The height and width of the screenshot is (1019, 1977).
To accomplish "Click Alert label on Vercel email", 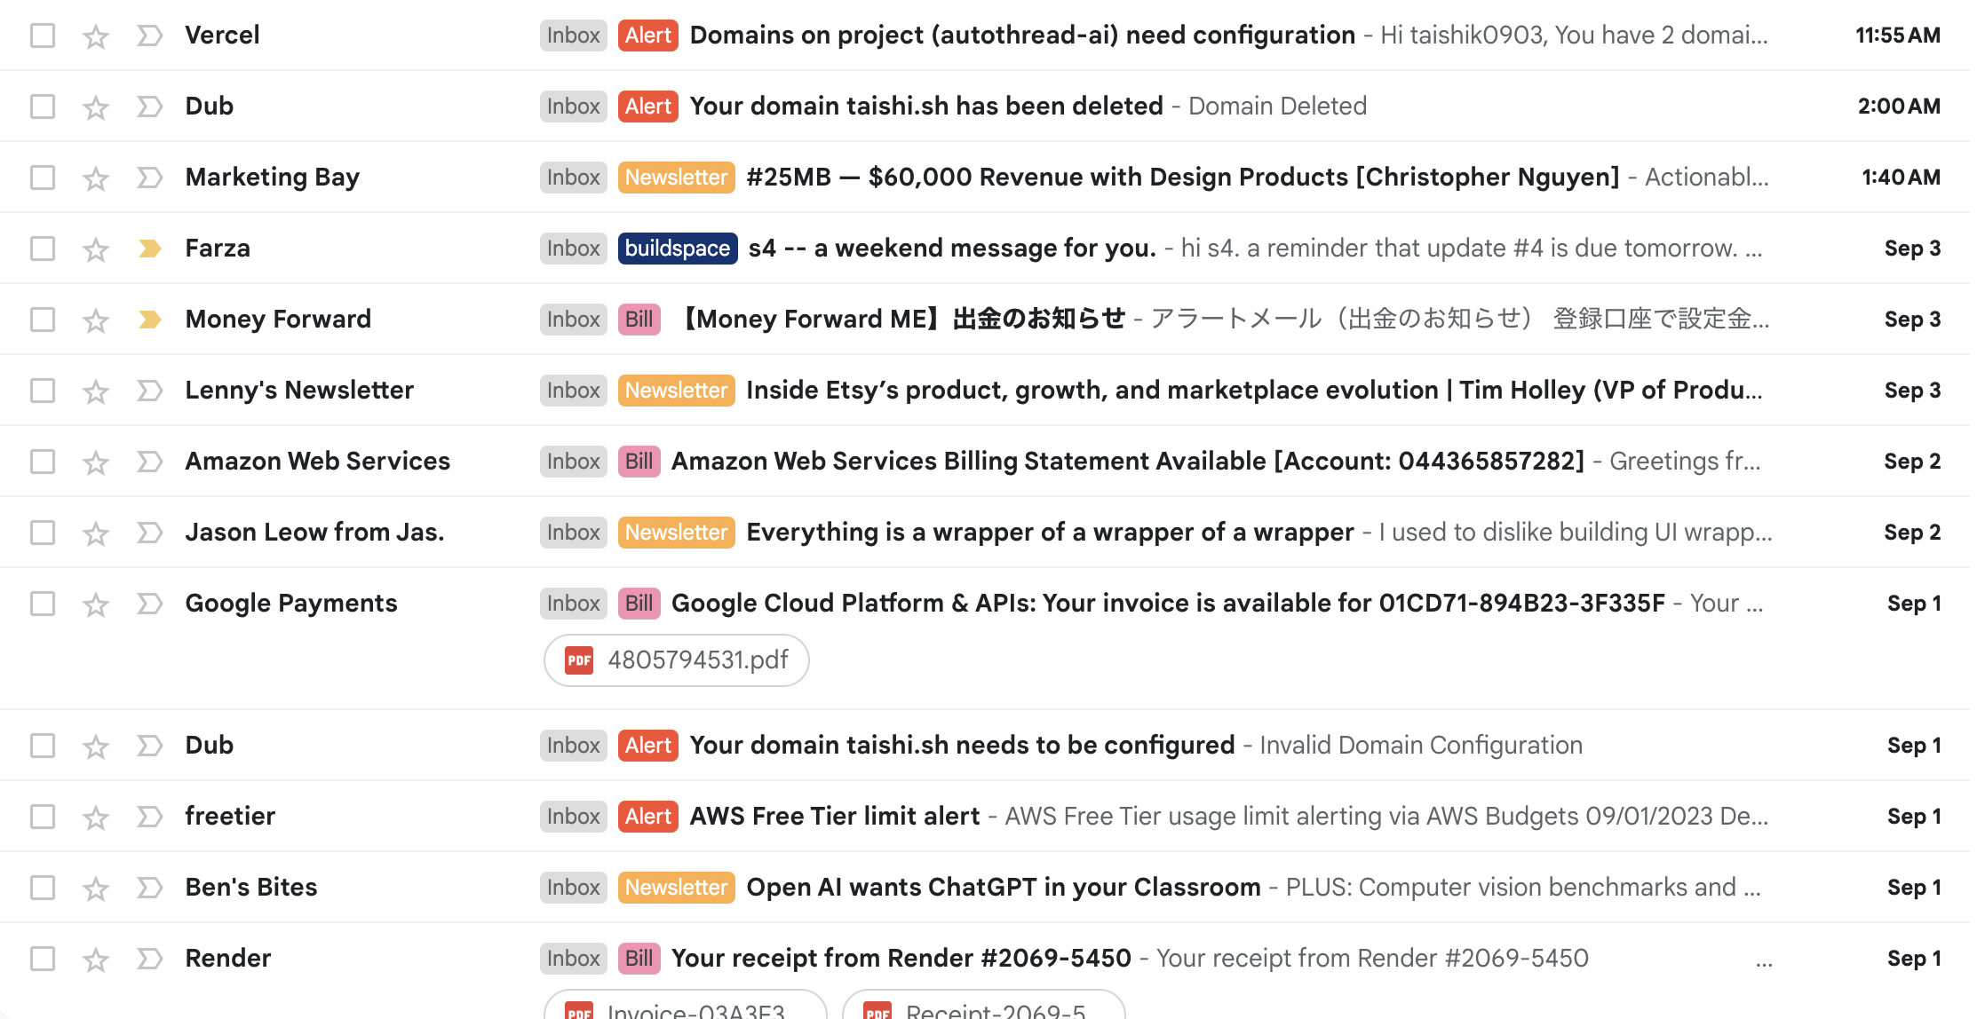I will 648,36.
